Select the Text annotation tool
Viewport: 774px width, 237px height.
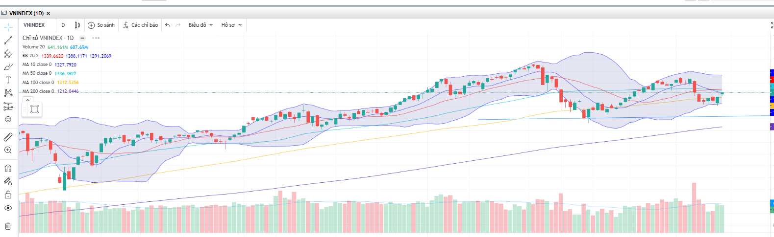[x=8, y=80]
